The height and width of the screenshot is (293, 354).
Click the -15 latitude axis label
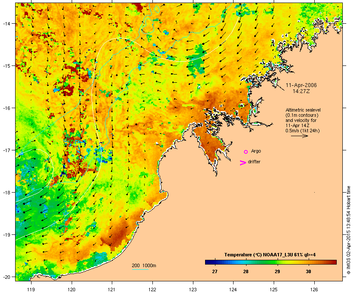[6, 65]
